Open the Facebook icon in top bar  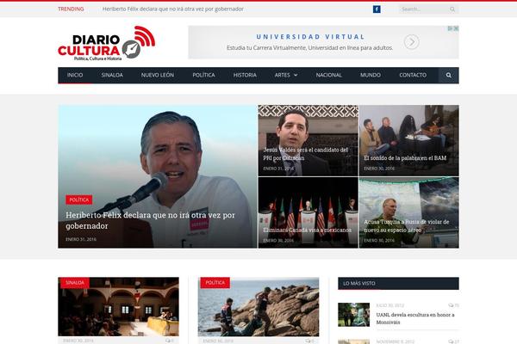click(377, 9)
